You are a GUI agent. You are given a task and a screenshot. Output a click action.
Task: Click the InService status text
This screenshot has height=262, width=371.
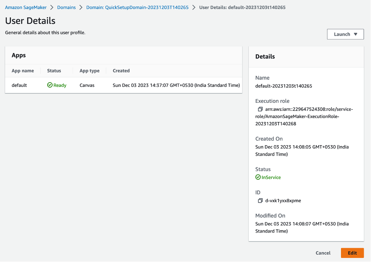pyautogui.click(x=271, y=177)
